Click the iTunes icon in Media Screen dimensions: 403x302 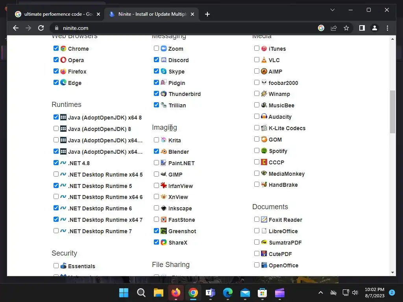point(264,48)
